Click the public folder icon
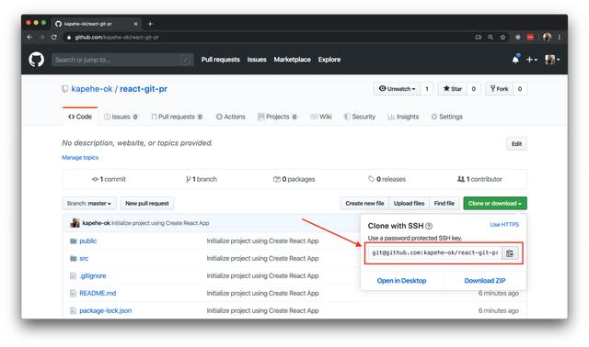The image size is (589, 347). point(74,241)
